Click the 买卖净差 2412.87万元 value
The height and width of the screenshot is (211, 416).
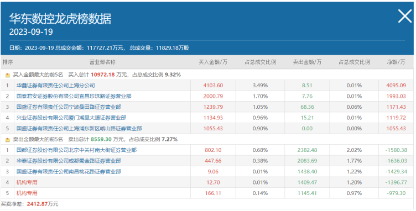pos(43,204)
